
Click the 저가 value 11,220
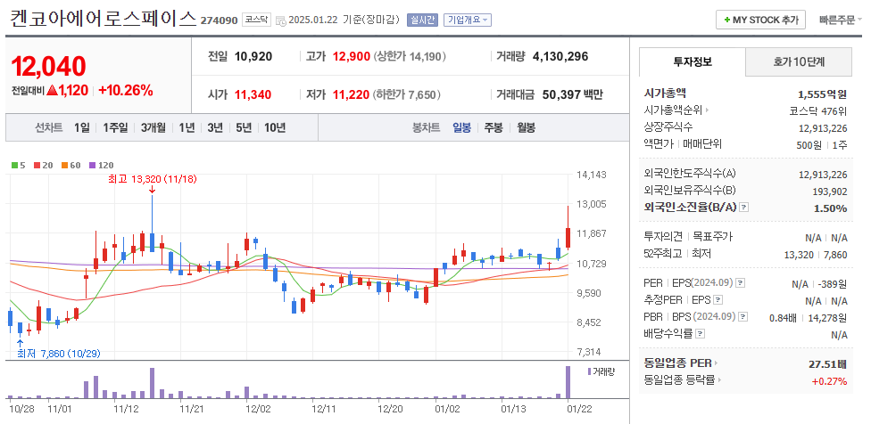tap(351, 94)
